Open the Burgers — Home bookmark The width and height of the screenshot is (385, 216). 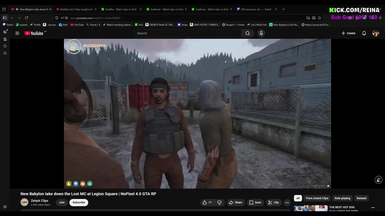pyautogui.click(x=233, y=25)
